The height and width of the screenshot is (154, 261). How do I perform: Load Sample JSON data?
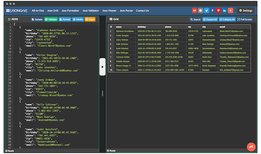[37, 19]
